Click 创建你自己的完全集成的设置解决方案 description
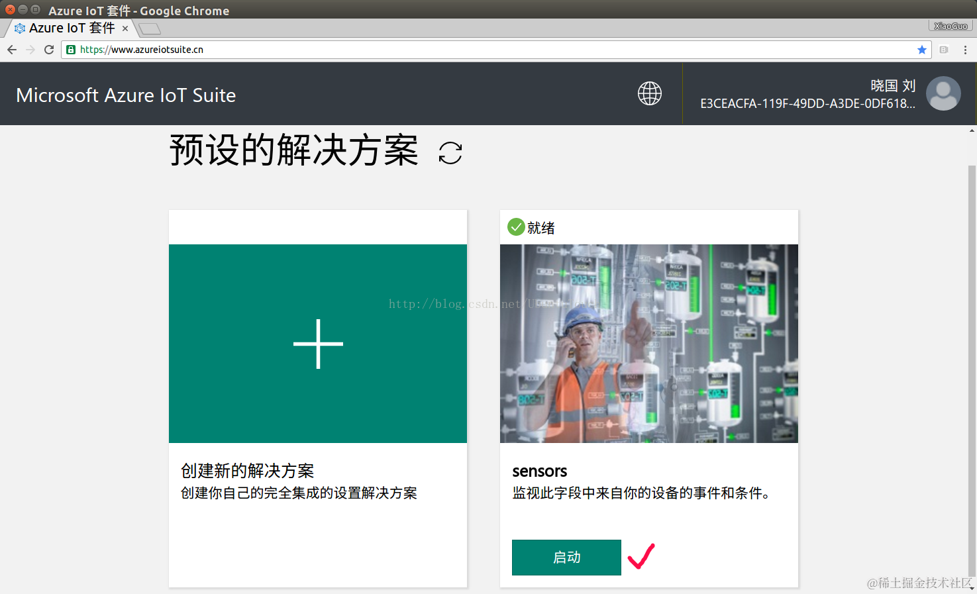977x594 pixels. 299,493
